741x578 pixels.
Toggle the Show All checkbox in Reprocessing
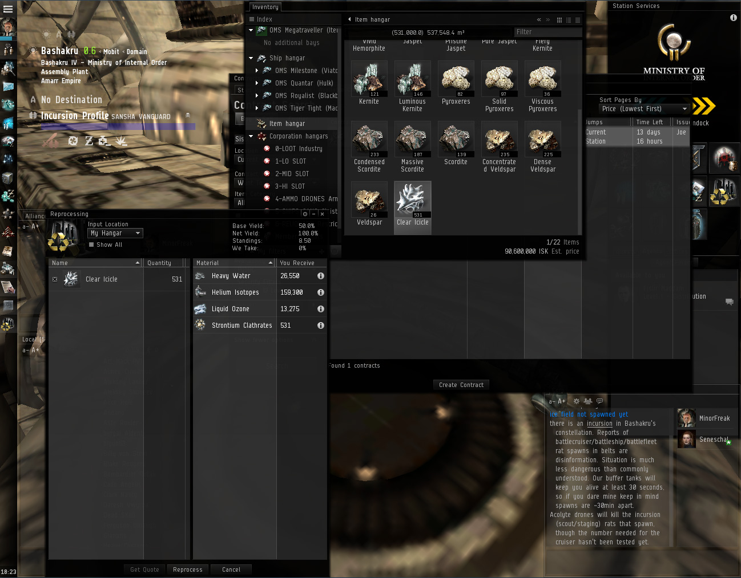[91, 245]
